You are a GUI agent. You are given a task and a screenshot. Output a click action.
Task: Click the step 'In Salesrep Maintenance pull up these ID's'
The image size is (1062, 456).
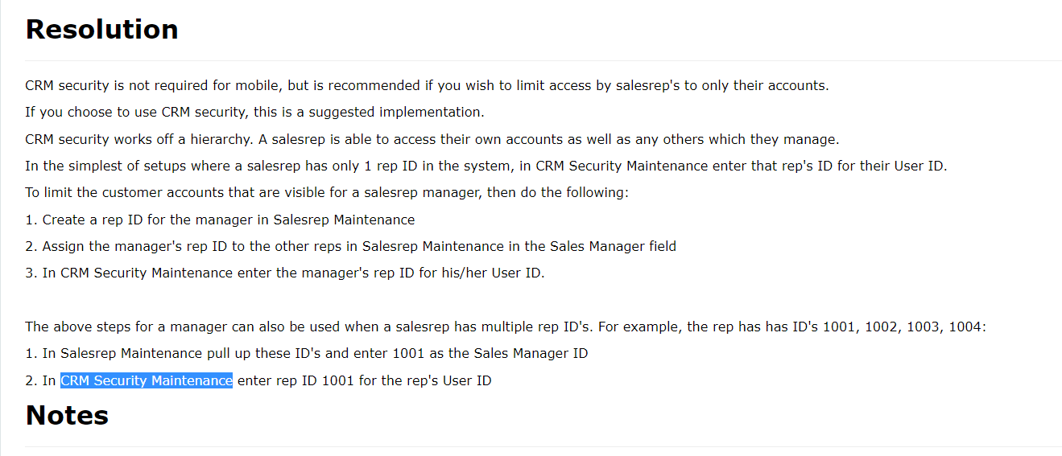coord(307,353)
